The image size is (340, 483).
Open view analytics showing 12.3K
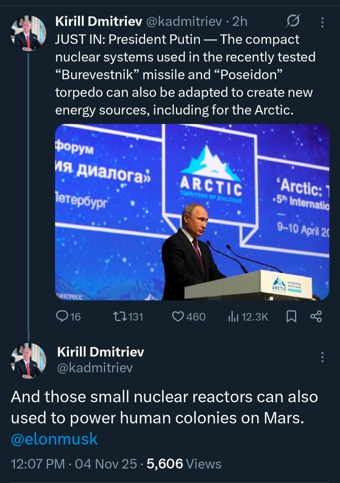pos(233,316)
